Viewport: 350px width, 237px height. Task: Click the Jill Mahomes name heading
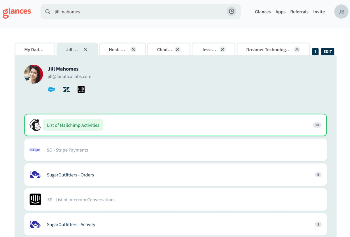63,69
